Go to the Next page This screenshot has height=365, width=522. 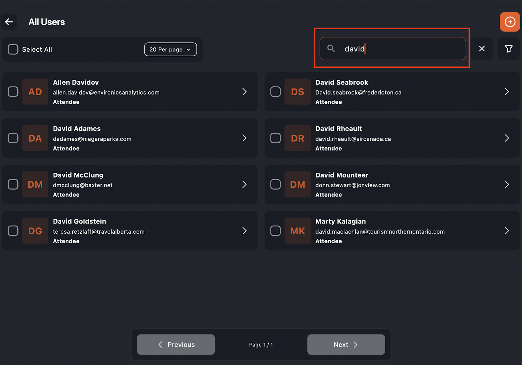(x=346, y=344)
